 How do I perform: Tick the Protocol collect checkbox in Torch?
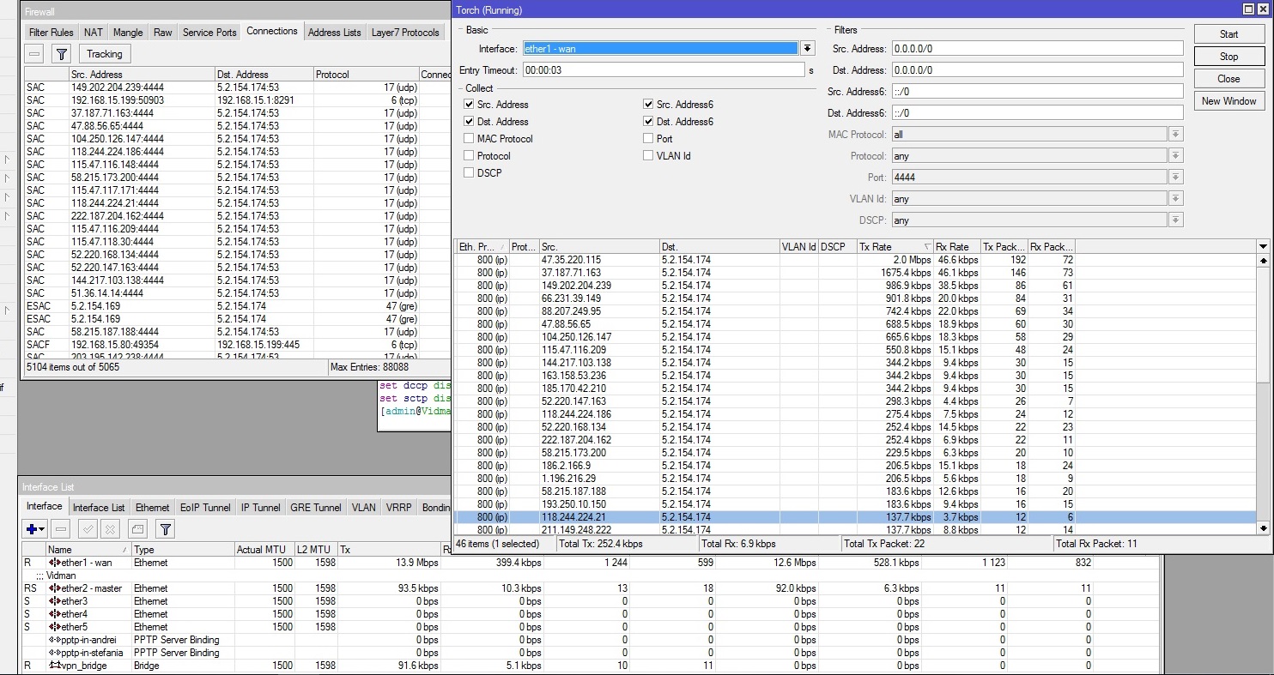click(x=469, y=156)
